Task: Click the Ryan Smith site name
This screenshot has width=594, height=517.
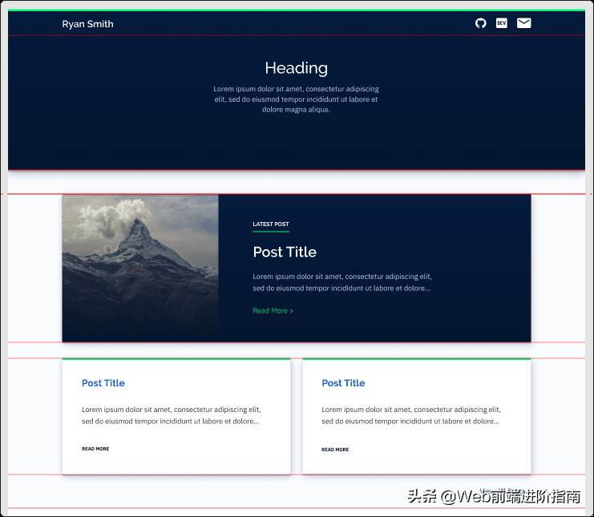Action: pos(88,24)
